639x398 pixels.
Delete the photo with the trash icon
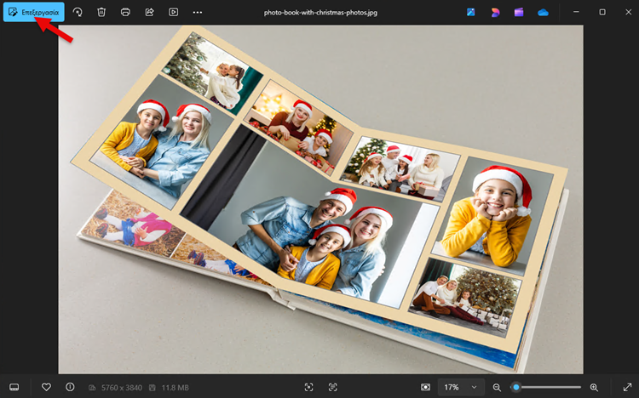tap(101, 12)
